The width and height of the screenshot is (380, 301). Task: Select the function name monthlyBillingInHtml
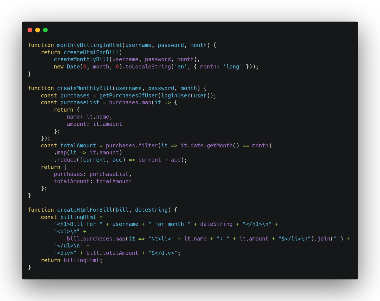[89, 45]
